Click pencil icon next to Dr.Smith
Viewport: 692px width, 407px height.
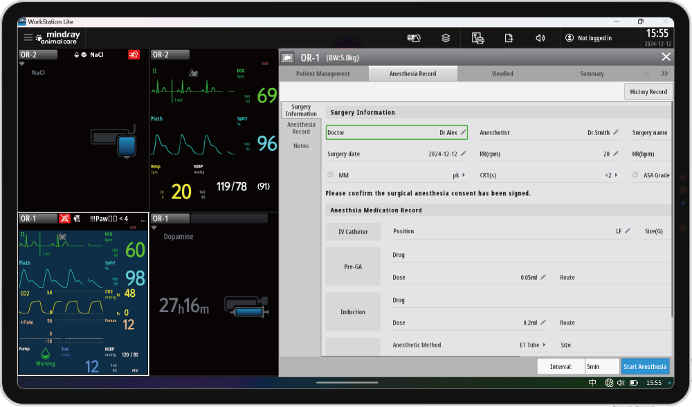(616, 132)
